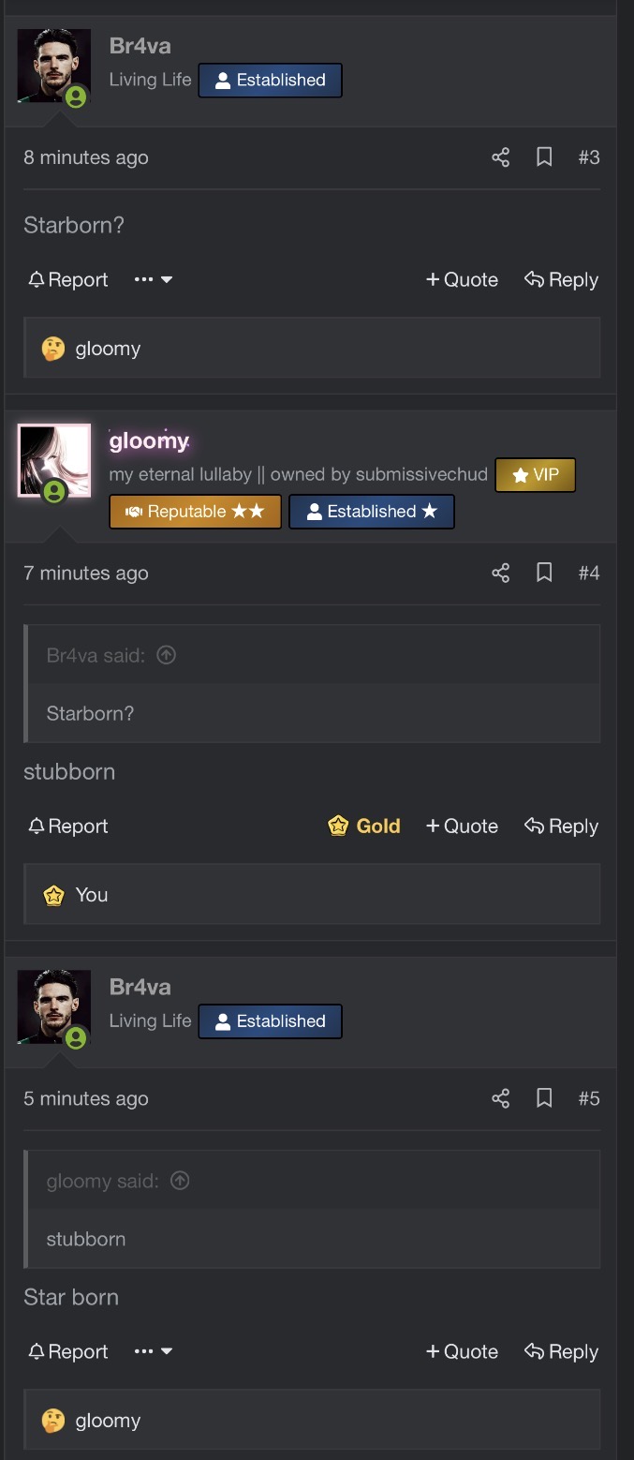The image size is (634, 1460).
Task: Share post #3 via share icon
Action: tap(501, 157)
